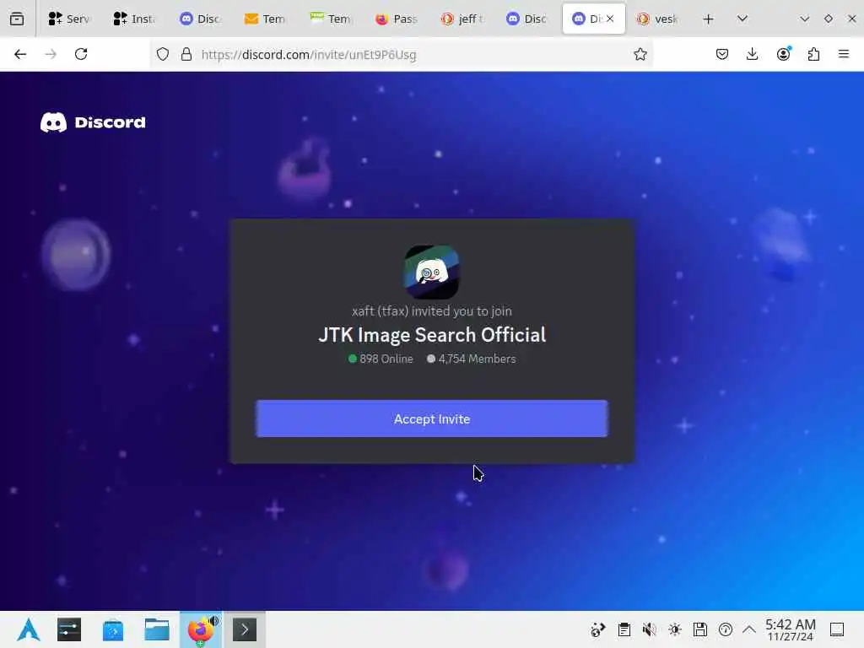Open the file manager taskbar icon
Viewport: 864px width, 648px height.
pos(156,629)
